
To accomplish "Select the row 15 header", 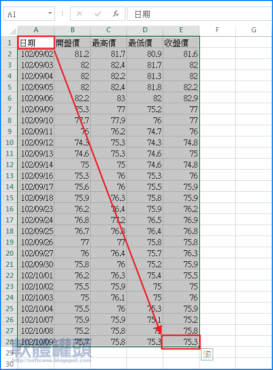I will click(10, 198).
